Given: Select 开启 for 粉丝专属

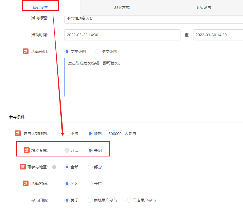Looking at the screenshot, I should tap(67, 150).
